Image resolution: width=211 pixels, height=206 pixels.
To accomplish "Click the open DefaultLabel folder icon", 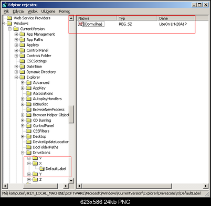I will point(41,169).
